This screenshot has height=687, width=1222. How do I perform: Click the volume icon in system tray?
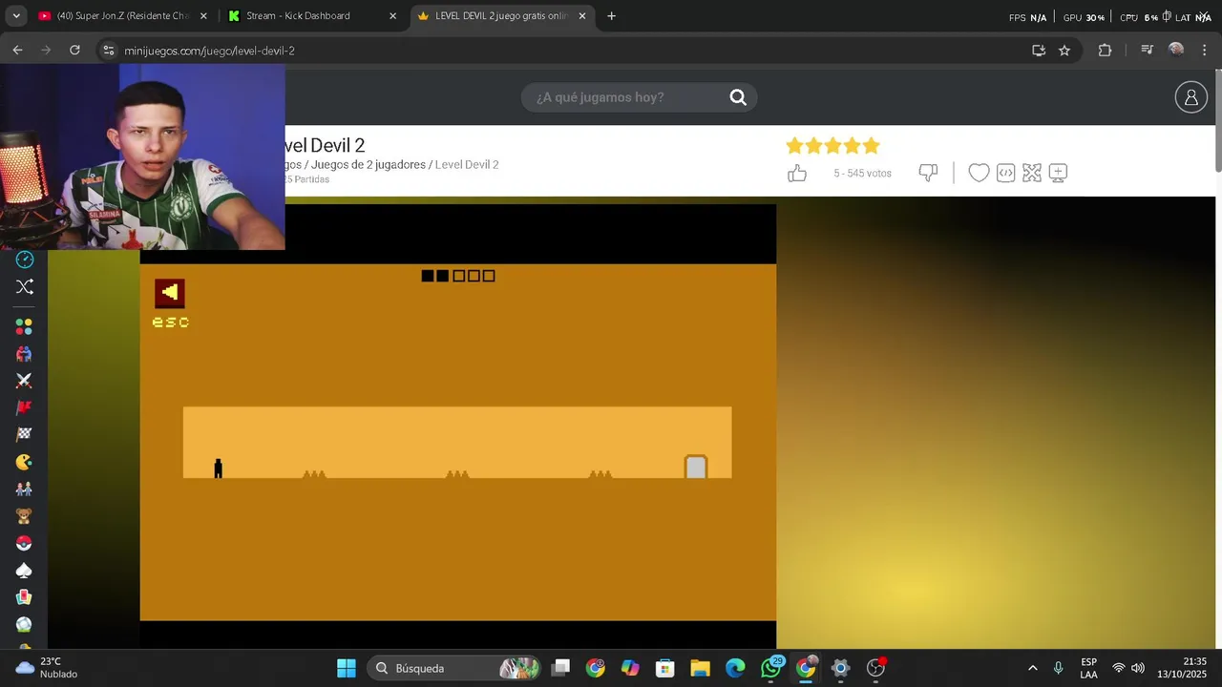click(x=1137, y=668)
